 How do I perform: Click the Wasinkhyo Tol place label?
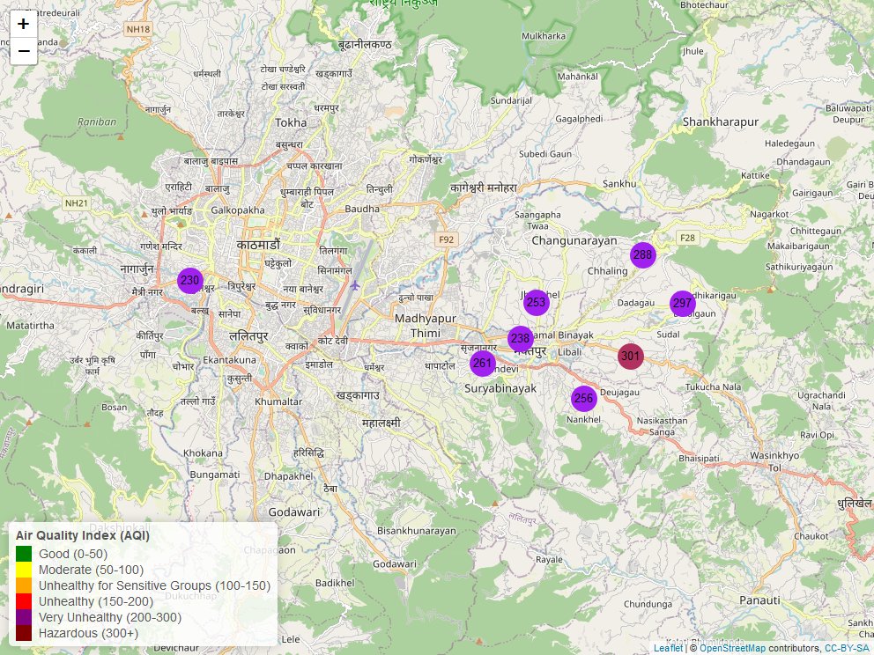(x=774, y=461)
